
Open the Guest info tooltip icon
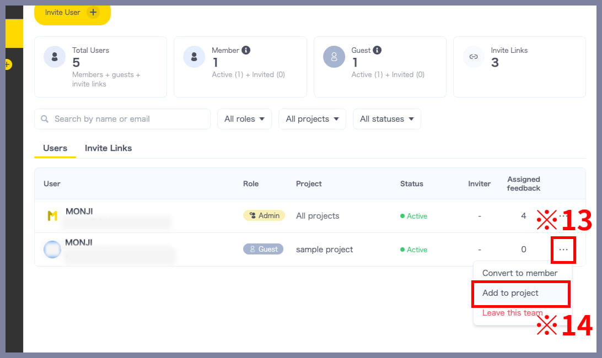click(x=377, y=50)
